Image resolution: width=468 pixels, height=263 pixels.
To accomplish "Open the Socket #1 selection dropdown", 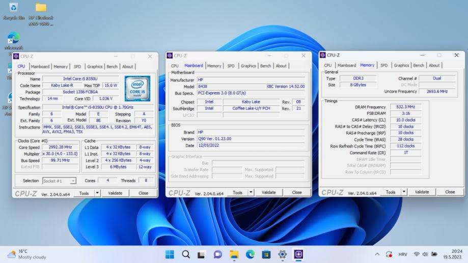I will click(60, 181).
